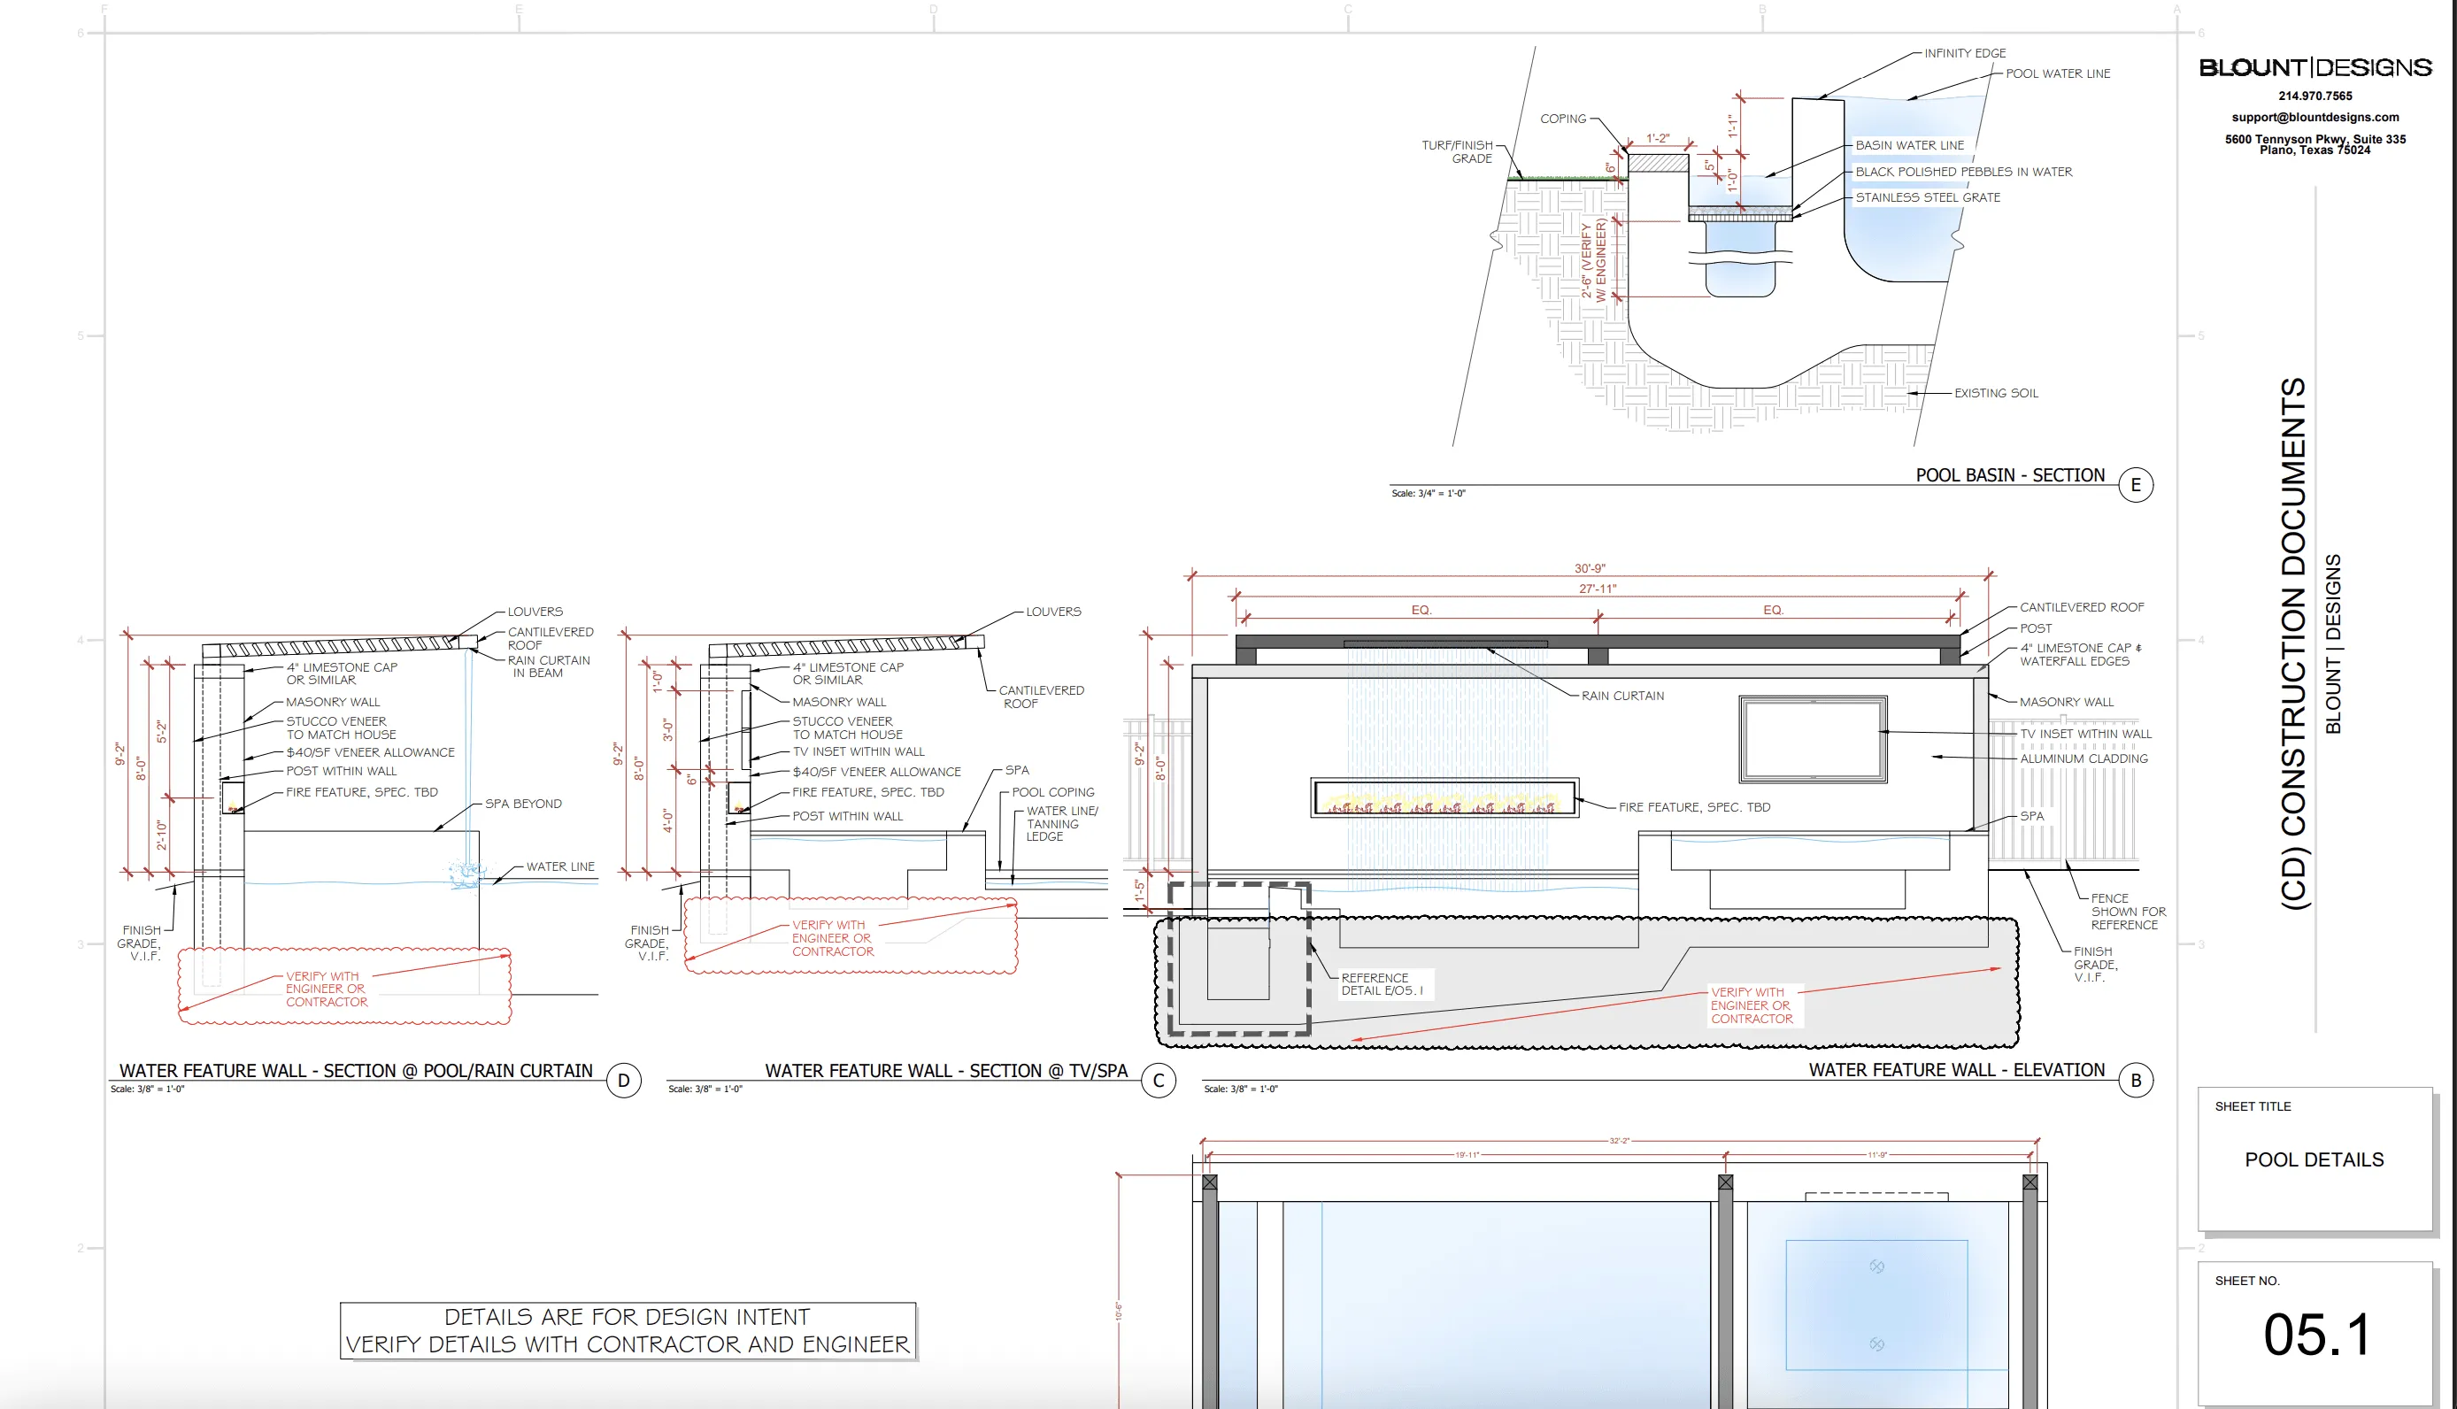Click the support@blountdesigns.com email address
The height and width of the screenshot is (1409, 2457).
click(2314, 117)
